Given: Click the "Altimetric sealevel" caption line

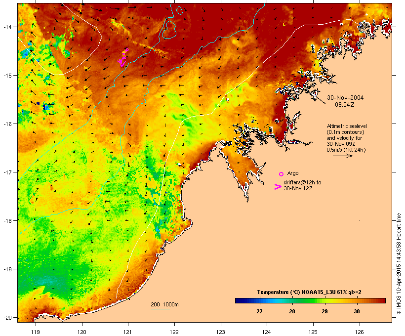Looking at the screenshot, I should click(x=347, y=126).
